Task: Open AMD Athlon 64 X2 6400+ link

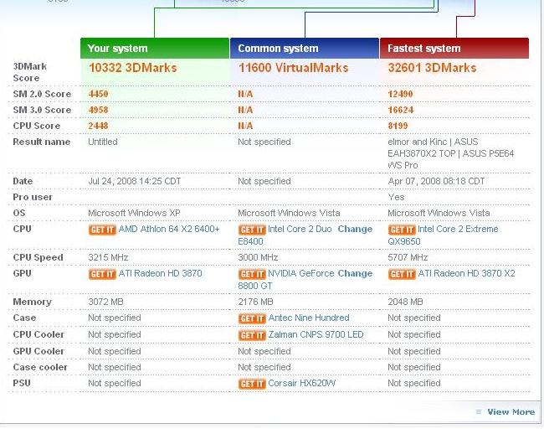Action: [x=169, y=230]
